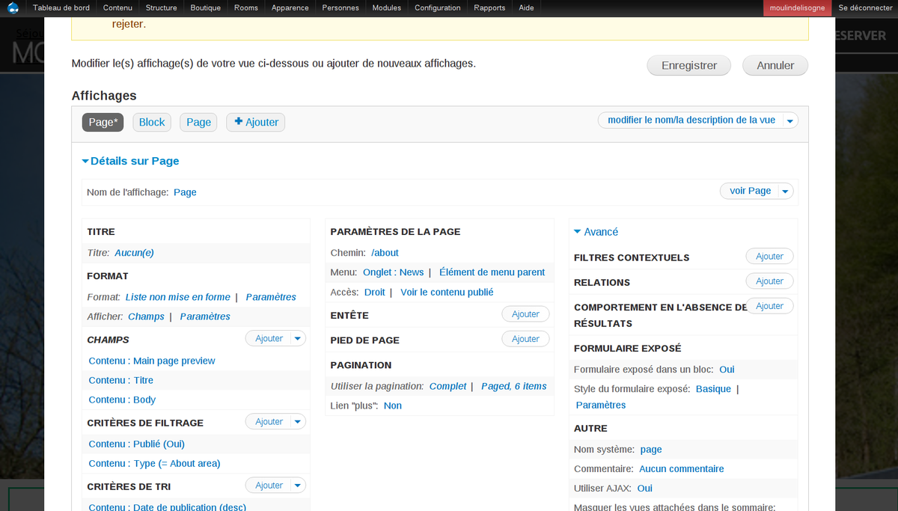Open the Configuration admin menu
This screenshot has width=898, height=511.
(x=438, y=8)
